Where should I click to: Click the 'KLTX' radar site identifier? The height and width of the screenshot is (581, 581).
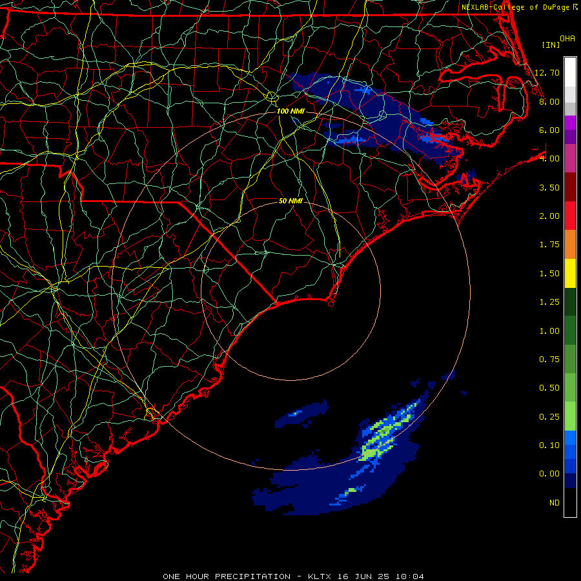[320, 576]
